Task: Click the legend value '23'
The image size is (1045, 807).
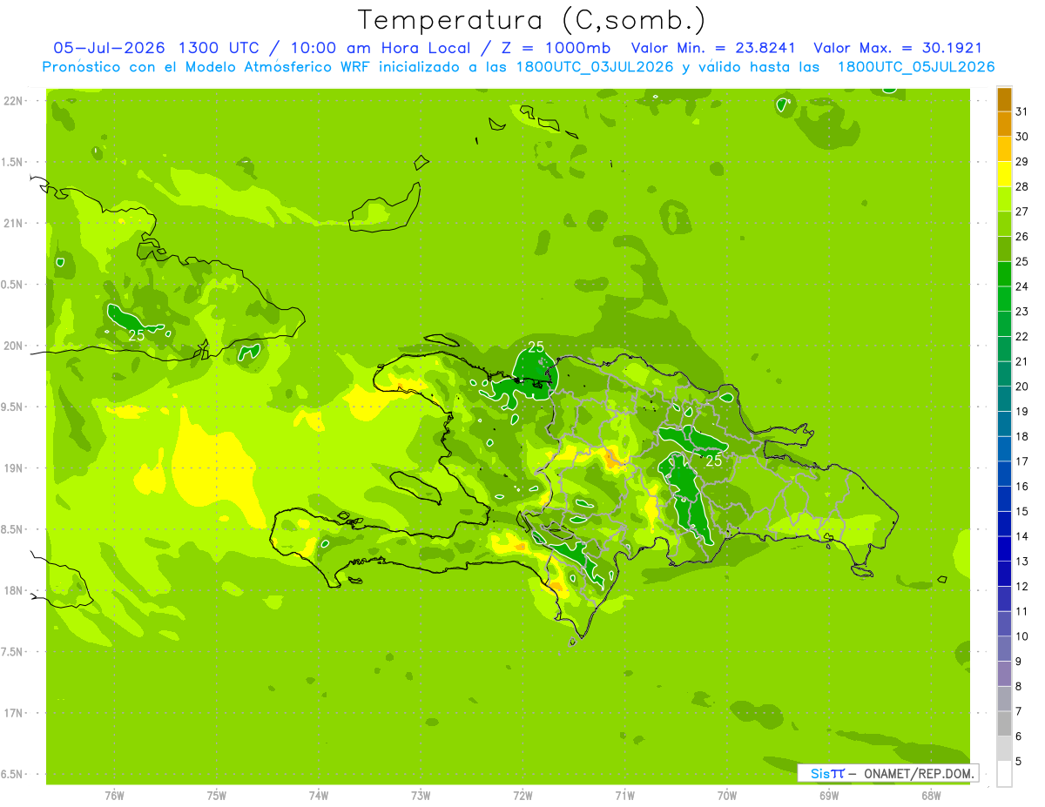Action: [x=1022, y=312]
